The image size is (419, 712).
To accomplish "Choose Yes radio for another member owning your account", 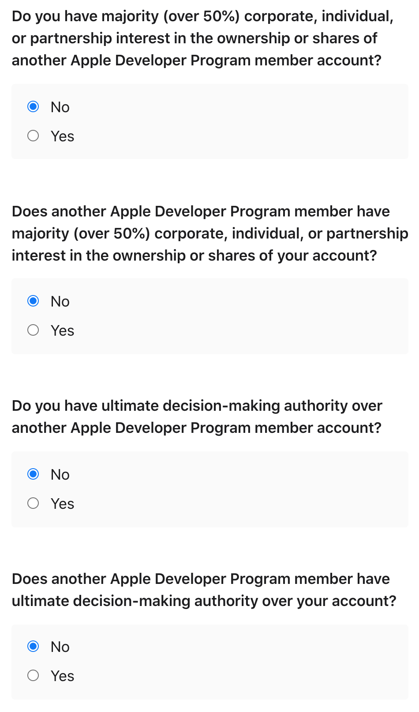I will pyautogui.click(x=33, y=330).
